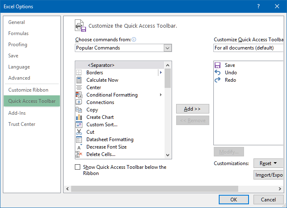287x208 pixels.
Task: Click the Copy command icon
Action: pyautogui.click(x=79, y=110)
